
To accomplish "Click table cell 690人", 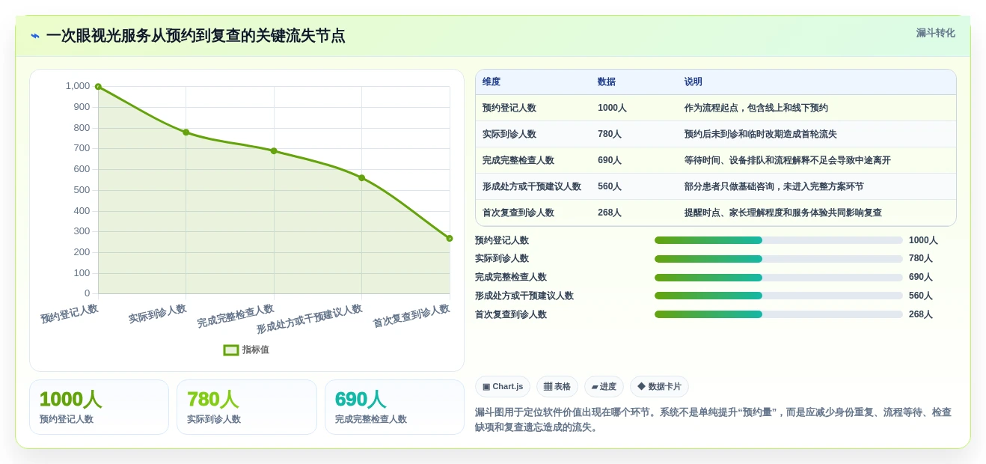I will click(x=610, y=161).
